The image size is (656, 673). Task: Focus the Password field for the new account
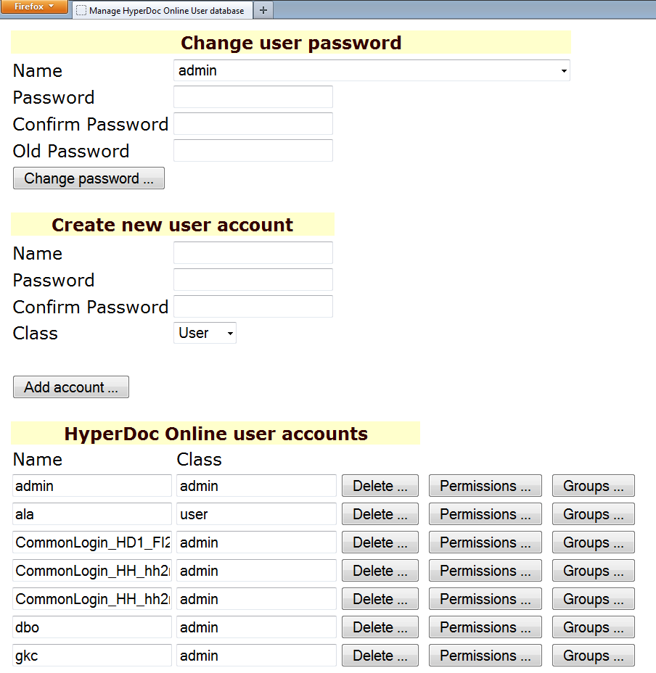pyautogui.click(x=253, y=280)
